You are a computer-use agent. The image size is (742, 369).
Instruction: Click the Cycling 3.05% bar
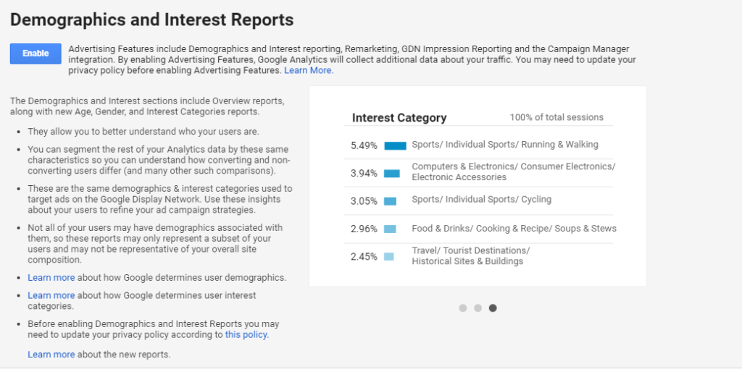point(391,201)
